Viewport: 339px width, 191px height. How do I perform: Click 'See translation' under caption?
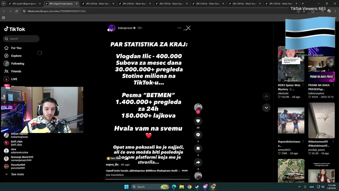click(x=115, y=175)
